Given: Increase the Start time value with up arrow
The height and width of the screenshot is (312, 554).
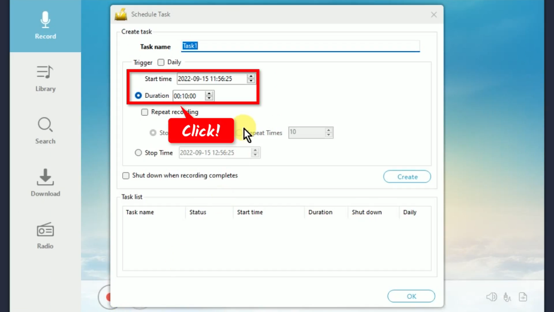Looking at the screenshot, I should pos(251,76).
